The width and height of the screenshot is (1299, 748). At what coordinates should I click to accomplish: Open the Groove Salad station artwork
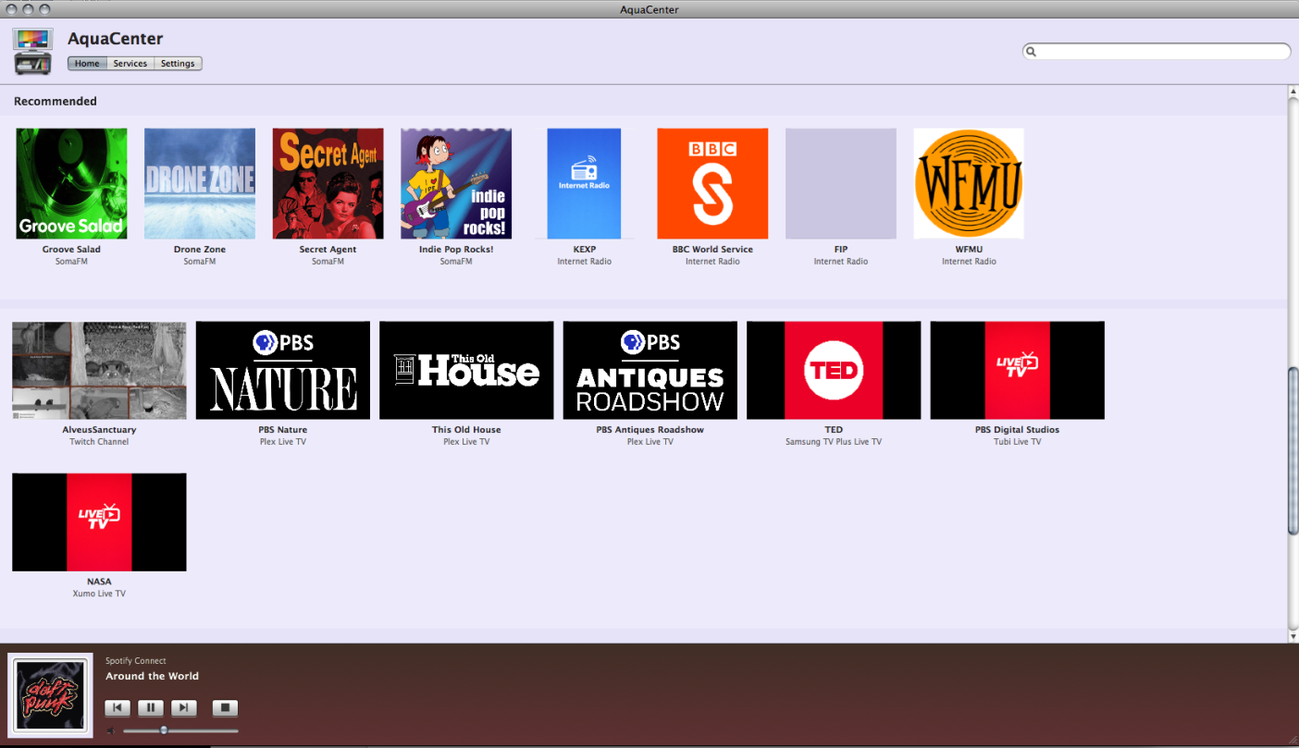tap(72, 184)
